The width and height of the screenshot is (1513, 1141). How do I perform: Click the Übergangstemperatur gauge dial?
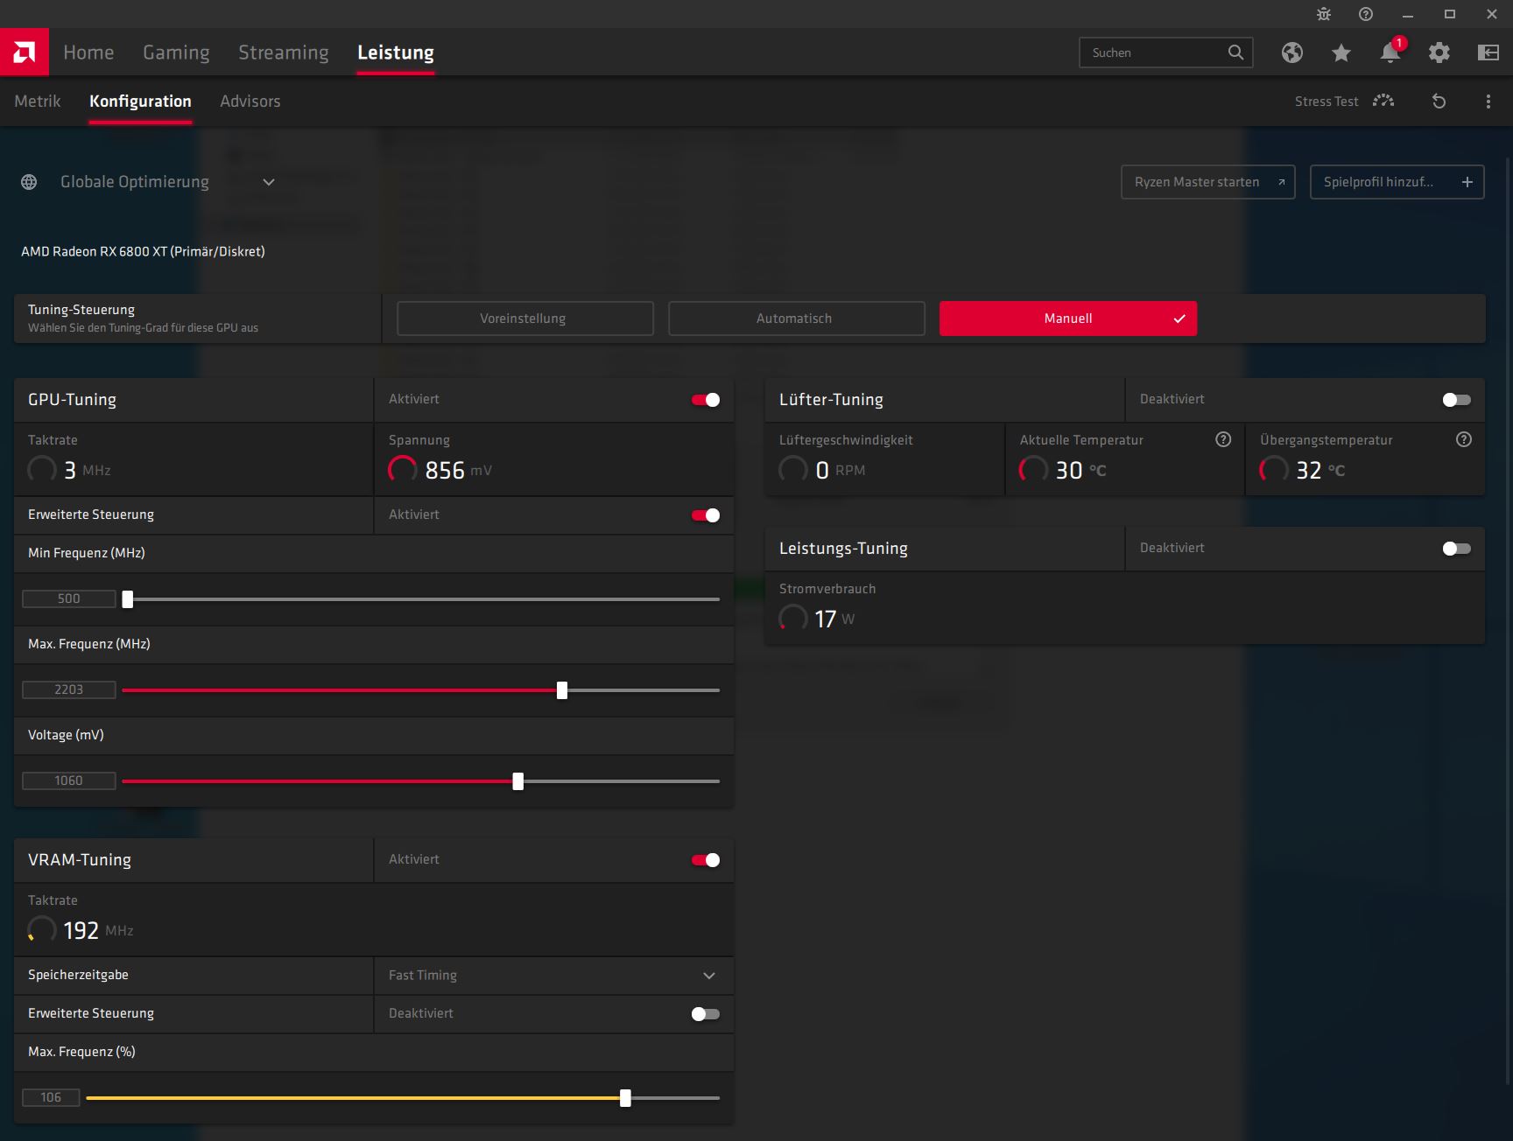(x=1274, y=470)
